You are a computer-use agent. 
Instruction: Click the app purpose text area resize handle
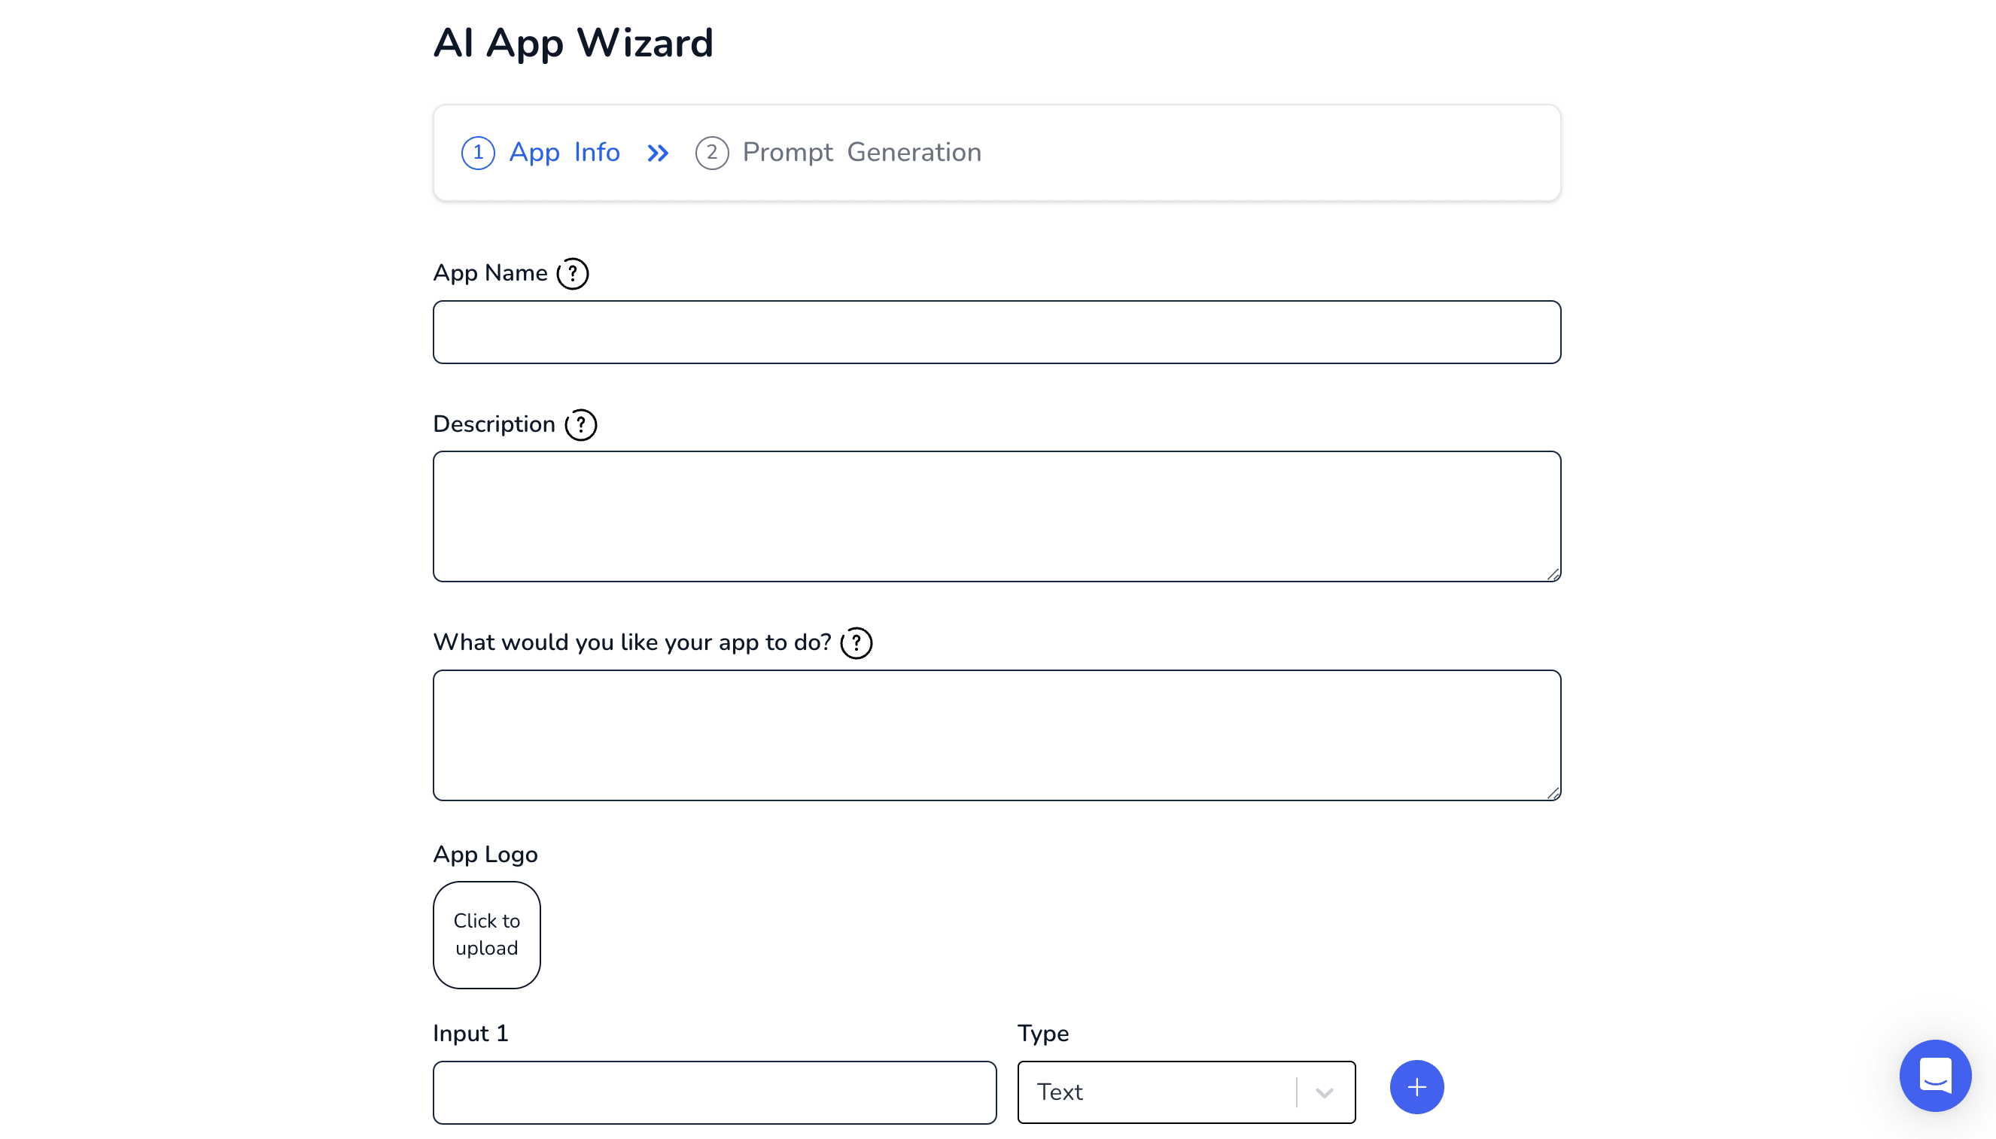point(1553,793)
